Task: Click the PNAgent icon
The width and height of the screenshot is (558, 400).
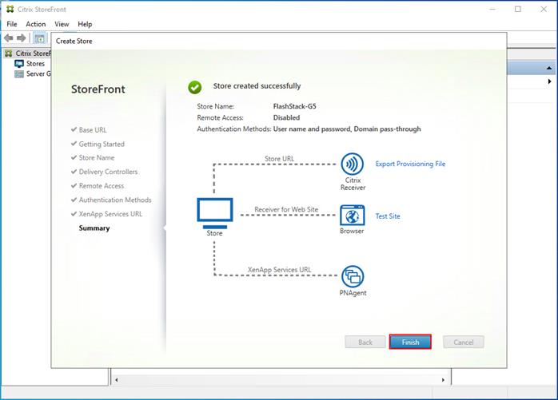Action: [x=353, y=276]
